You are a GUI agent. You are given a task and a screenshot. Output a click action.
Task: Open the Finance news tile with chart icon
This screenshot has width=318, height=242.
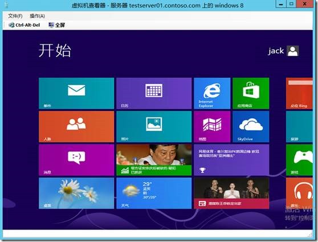[154, 160]
